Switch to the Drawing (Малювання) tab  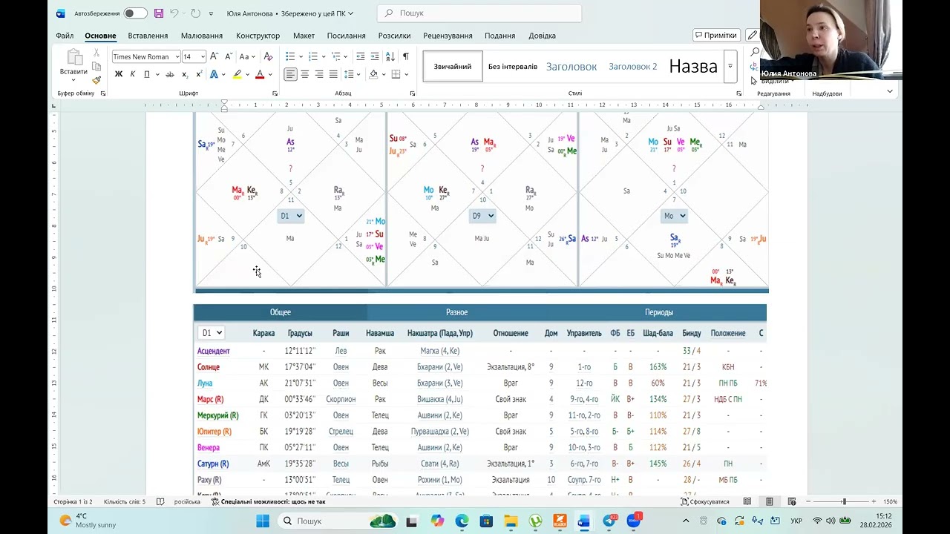coord(202,36)
